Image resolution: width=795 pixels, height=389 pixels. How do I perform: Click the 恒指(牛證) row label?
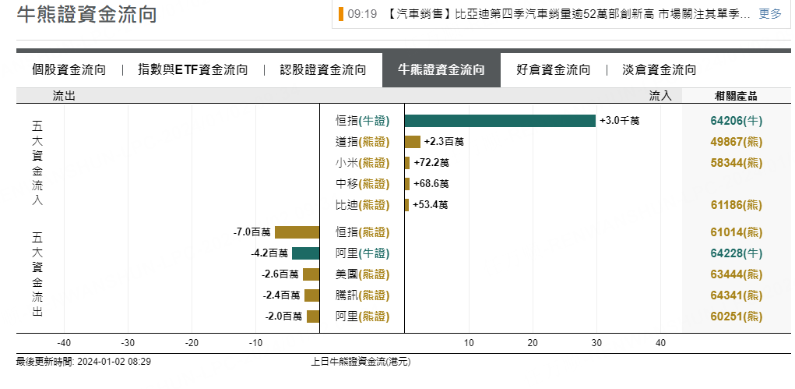coord(363,121)
